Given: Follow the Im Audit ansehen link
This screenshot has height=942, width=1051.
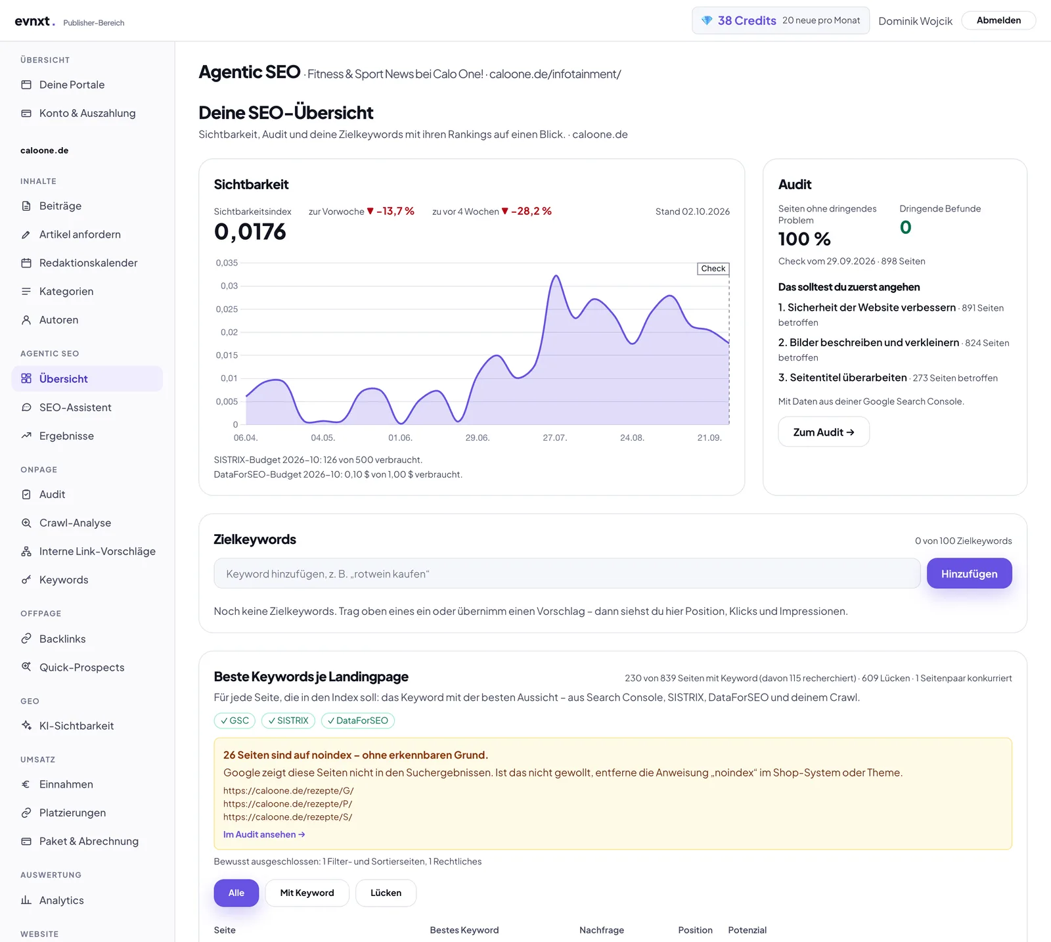Looking at the screenshot, I should tap(264, 834).
